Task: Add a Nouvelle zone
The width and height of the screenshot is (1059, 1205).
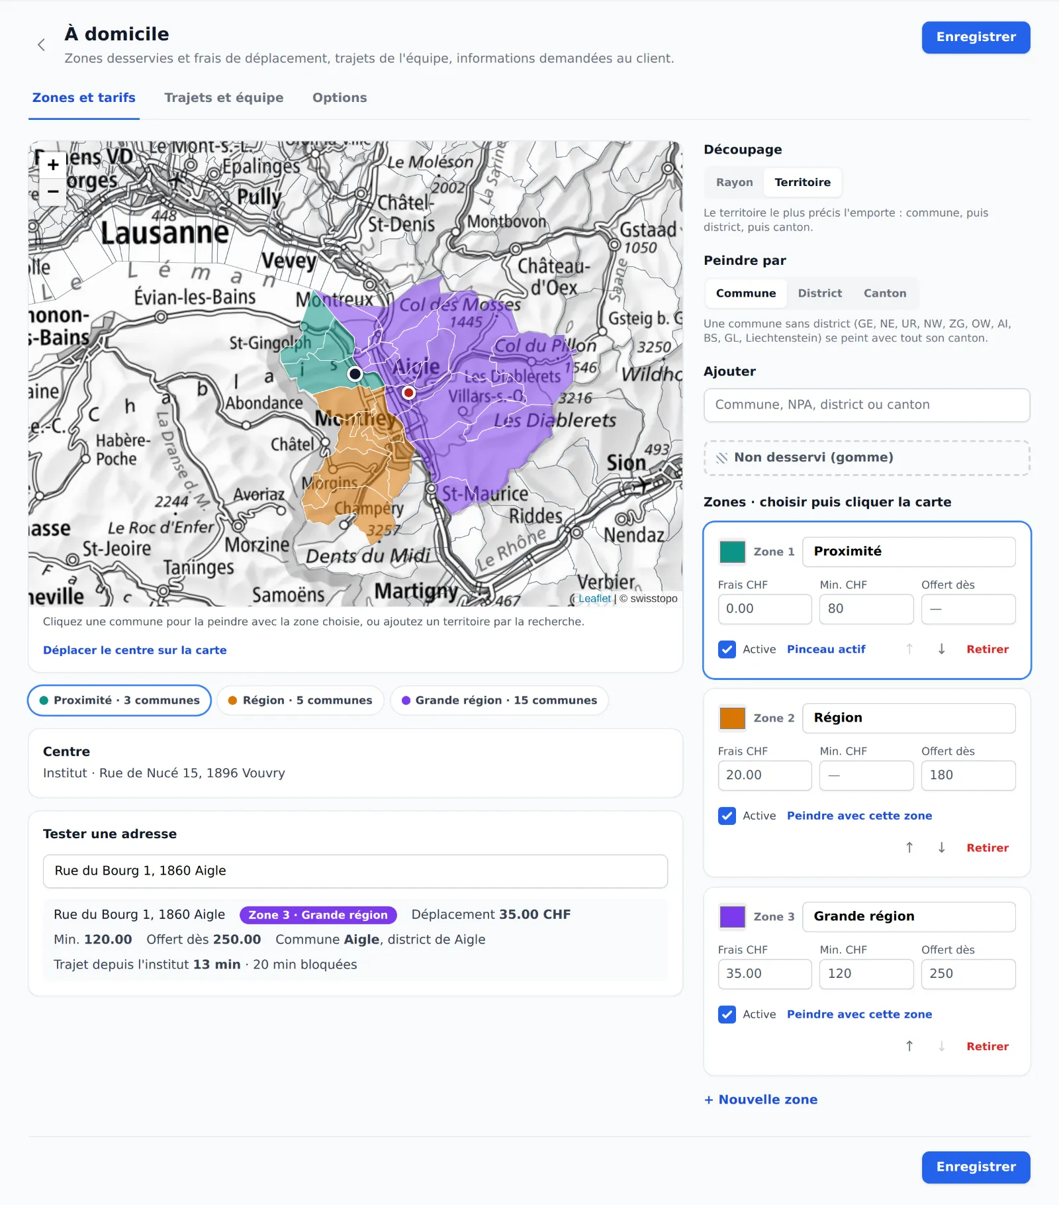Action: 760,1100
